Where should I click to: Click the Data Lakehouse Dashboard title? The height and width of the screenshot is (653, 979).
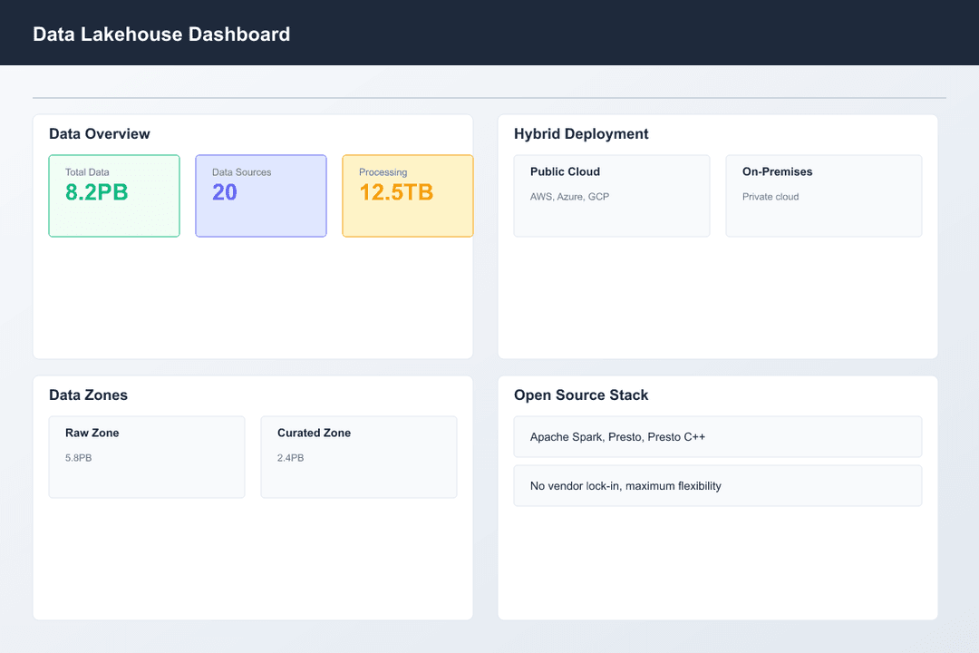pos(161,34)
